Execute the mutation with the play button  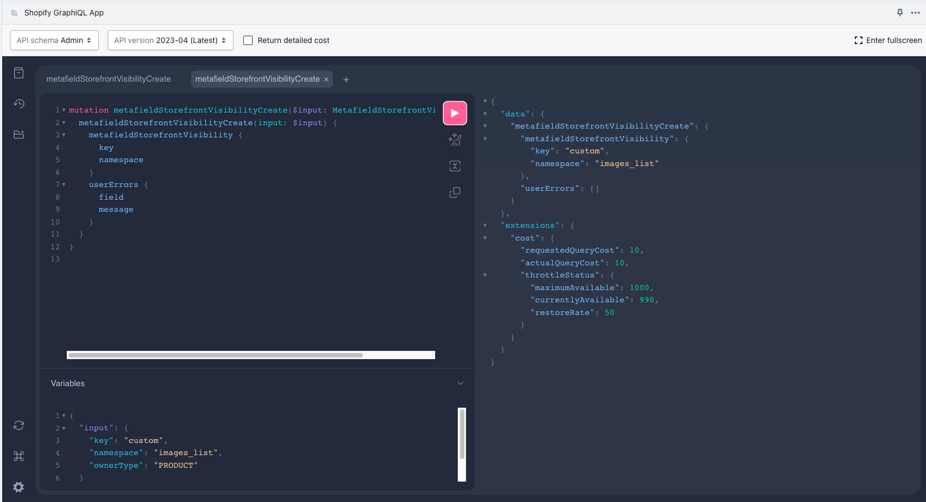pos(454,113)
